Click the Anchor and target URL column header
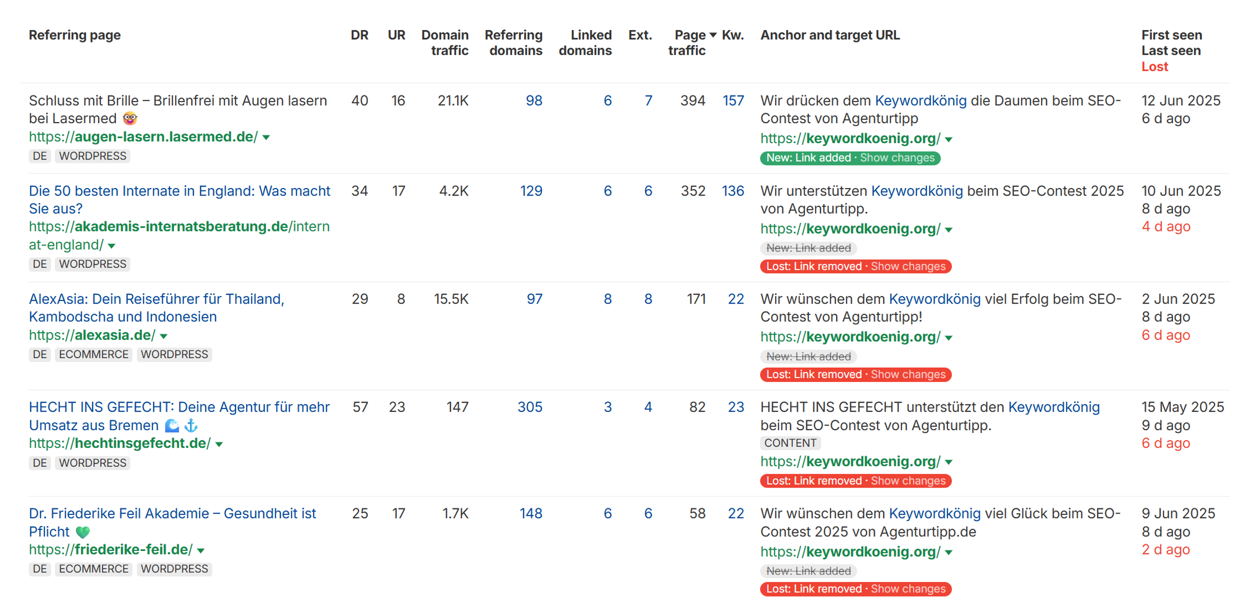The width and height of the screenshot is (1248, 611). tap(830, 35)
